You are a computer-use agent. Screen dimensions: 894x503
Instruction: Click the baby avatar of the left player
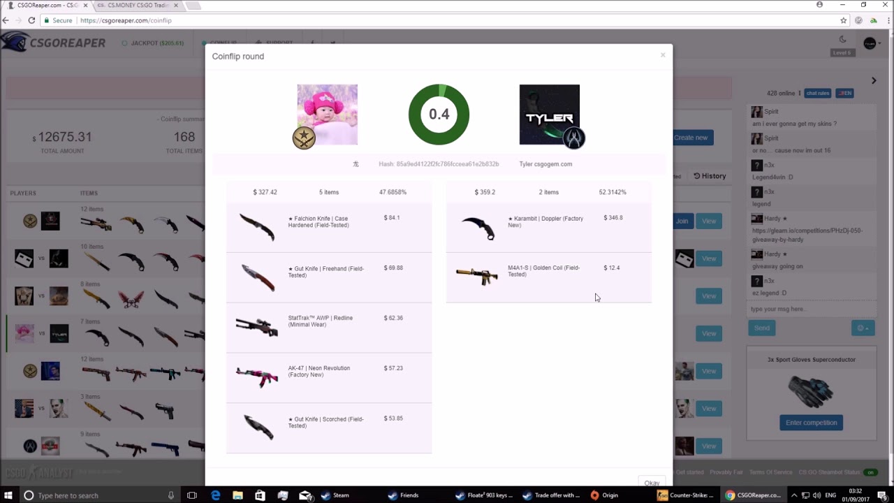[x=327, y=115]
